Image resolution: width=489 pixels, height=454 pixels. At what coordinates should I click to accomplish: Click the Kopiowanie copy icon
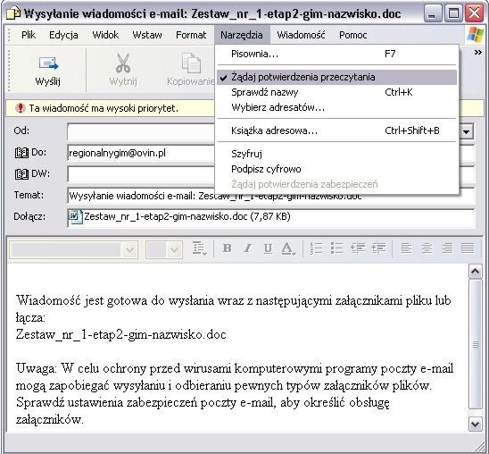[191, 63]
